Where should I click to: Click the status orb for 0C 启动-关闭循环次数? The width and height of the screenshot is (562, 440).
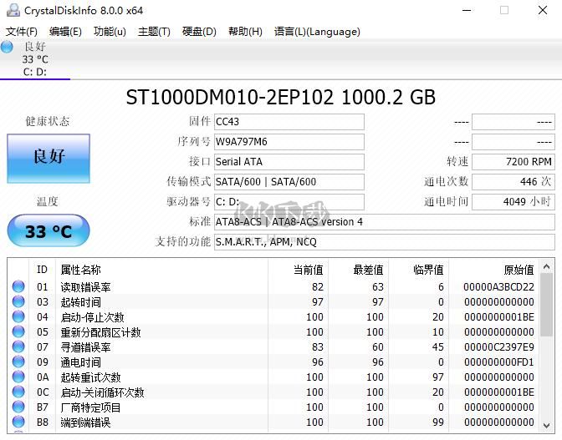(x=18, y=392)
